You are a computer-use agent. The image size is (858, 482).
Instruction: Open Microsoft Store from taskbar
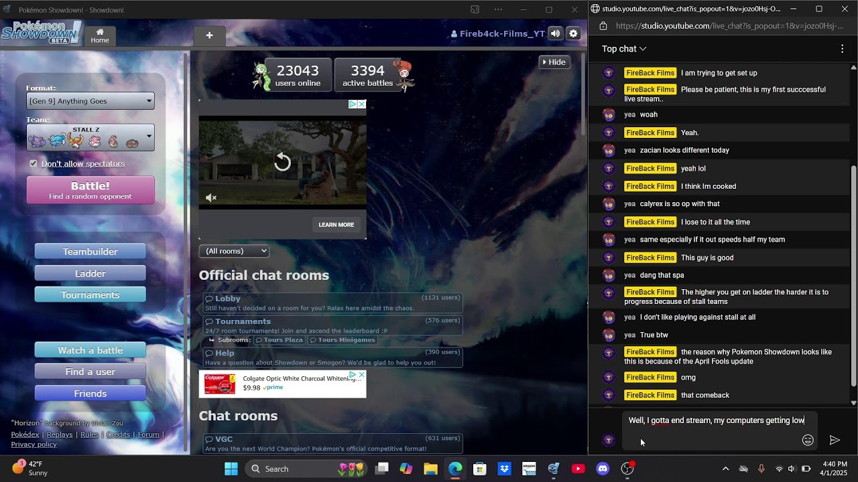tap(480, 469)
